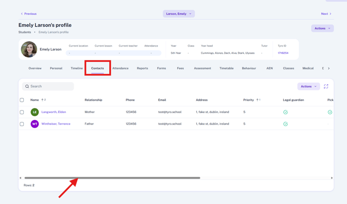Image resolution: width=347 pixels, height=204 pixels.
Task: Click the Name column sort arrow
Action: pyautogui.click(x=42, y=100)
